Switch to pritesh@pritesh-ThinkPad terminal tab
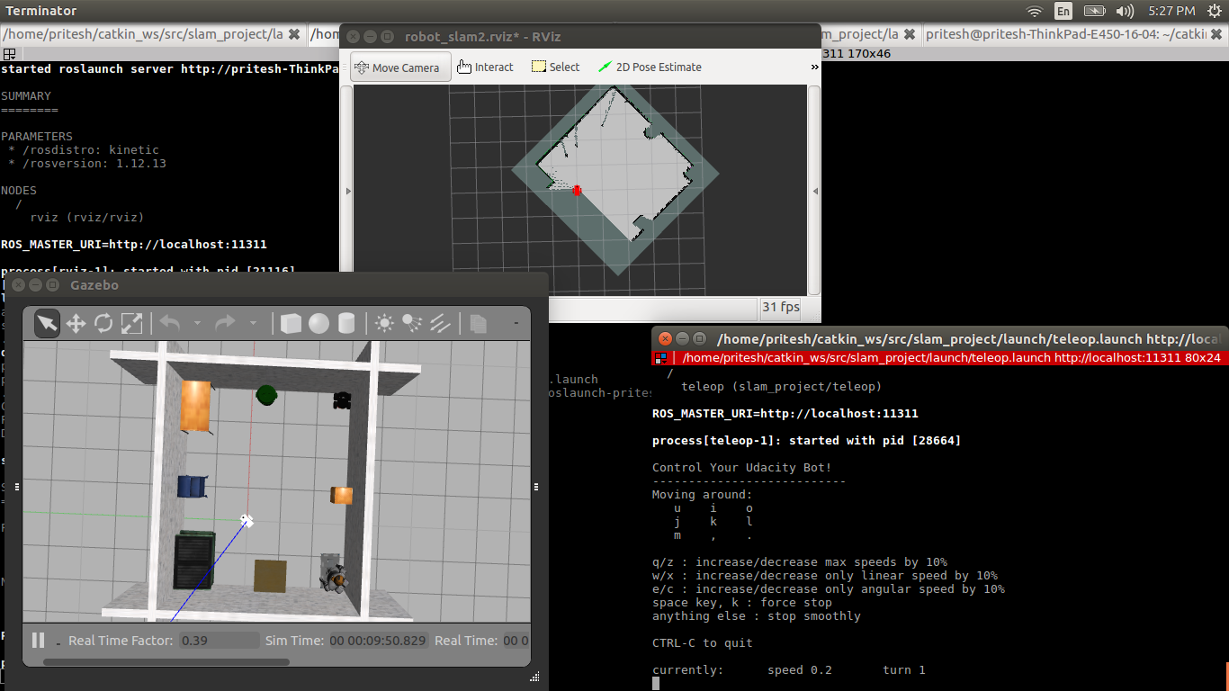1229x691 pixels. [1066, 34]
